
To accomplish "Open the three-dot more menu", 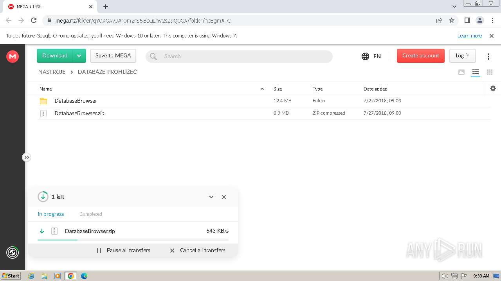I will pyautogui.click(x=488, y=57).
